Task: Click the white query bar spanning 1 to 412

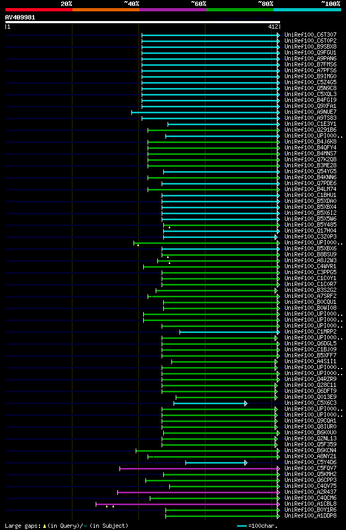Action: [143, 22]
